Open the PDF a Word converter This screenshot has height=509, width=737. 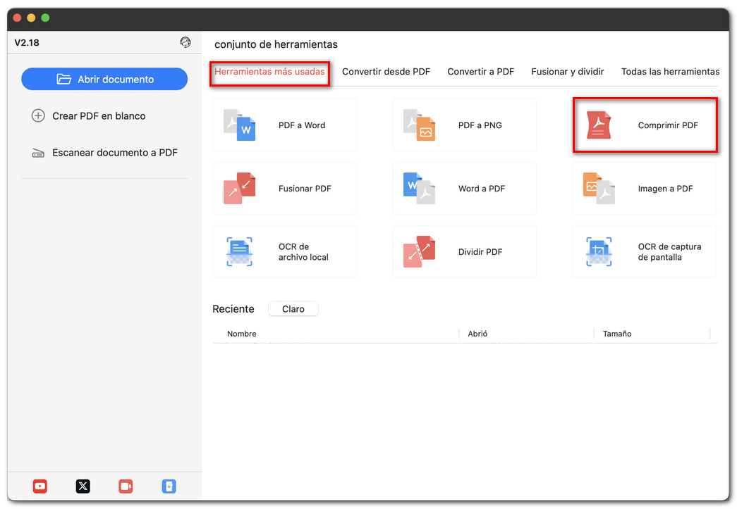pyautogui.click(x=284, y=125)
